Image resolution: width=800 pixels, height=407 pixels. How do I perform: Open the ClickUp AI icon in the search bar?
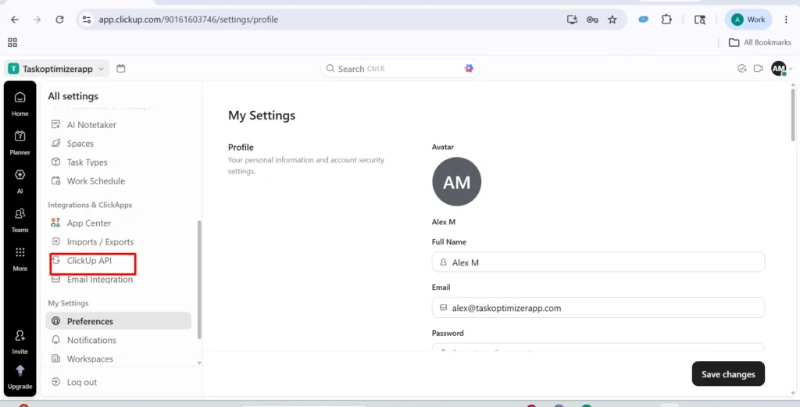[x=469, y=68]
